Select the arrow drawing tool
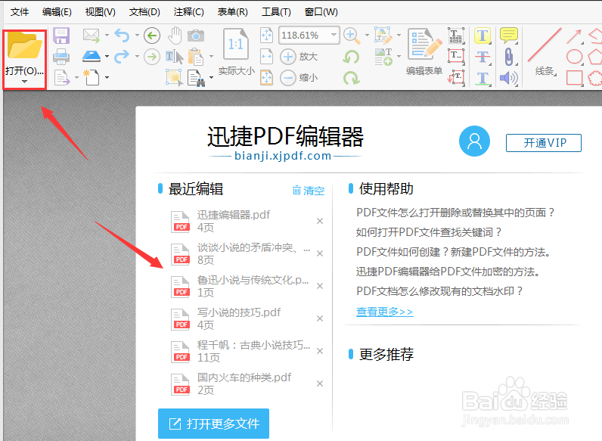The width and height of the screenshot is (602, 441). (574, 36)
